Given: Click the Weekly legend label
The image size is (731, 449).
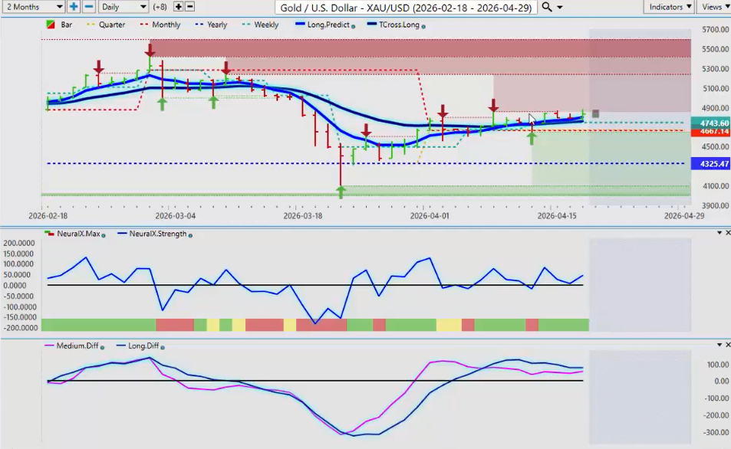Looking at the screenshot, I should tap(266, 25).
